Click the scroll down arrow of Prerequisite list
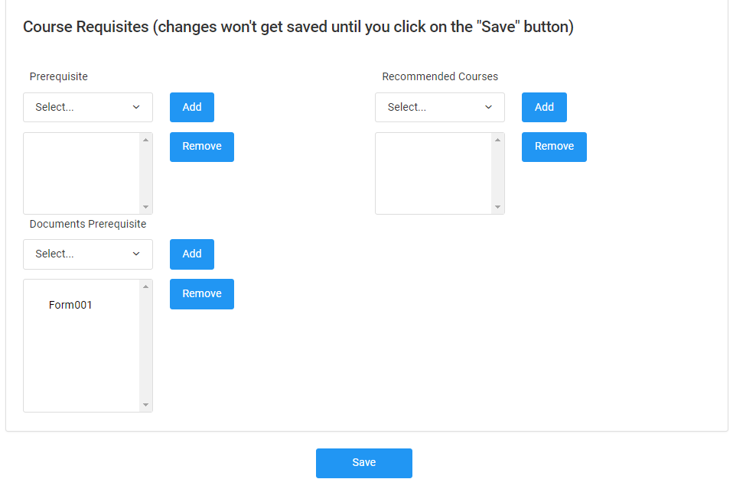The image size is (733, 479). (145, 207)
